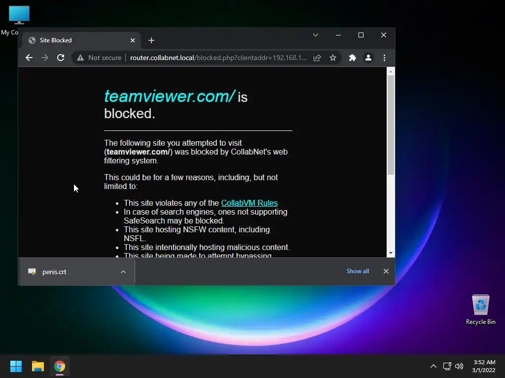Click the teamviewer.com/ heading text
Screen dimensions: 505x378
(x=170, y=96)
